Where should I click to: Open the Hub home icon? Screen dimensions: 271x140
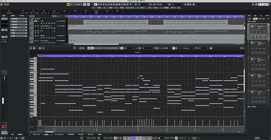point(2,4)
